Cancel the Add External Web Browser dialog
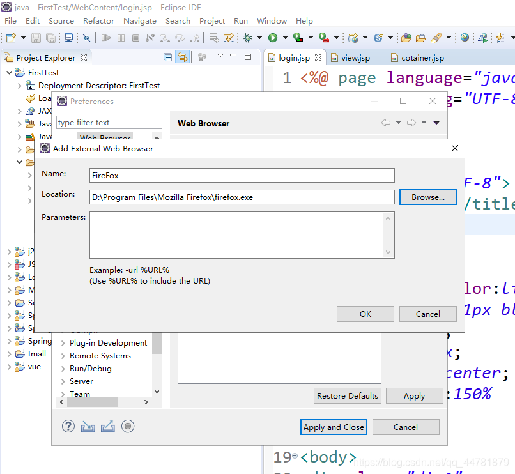The image size is (515, 474). (427, 314)
